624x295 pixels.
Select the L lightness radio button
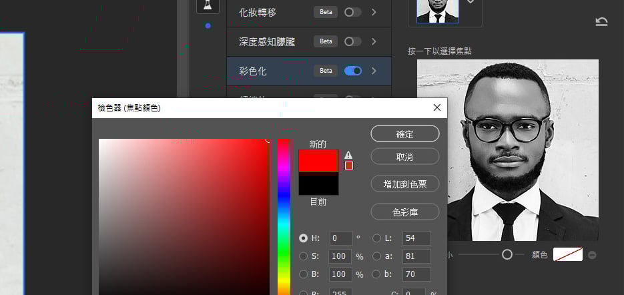pos(377,238)
